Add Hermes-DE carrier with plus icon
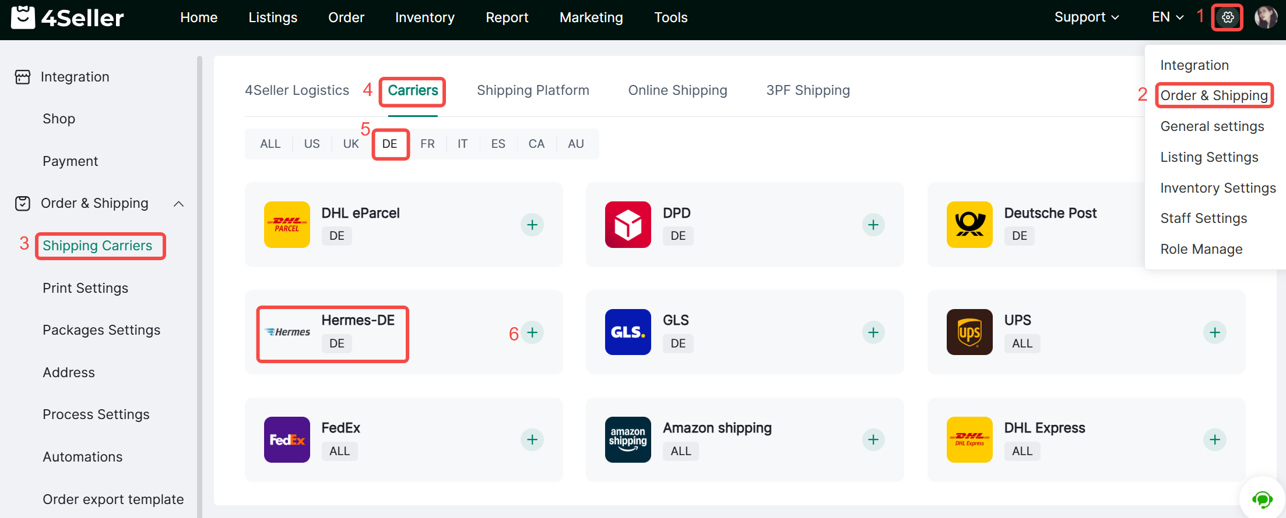The height and width of the screenshot is (518, 1286). [x=532, y=332]
